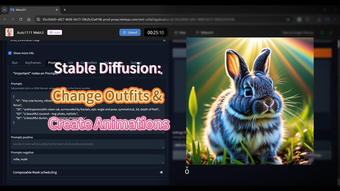
Task: Click the Prompts negative label
Action: tap(22, 152)
